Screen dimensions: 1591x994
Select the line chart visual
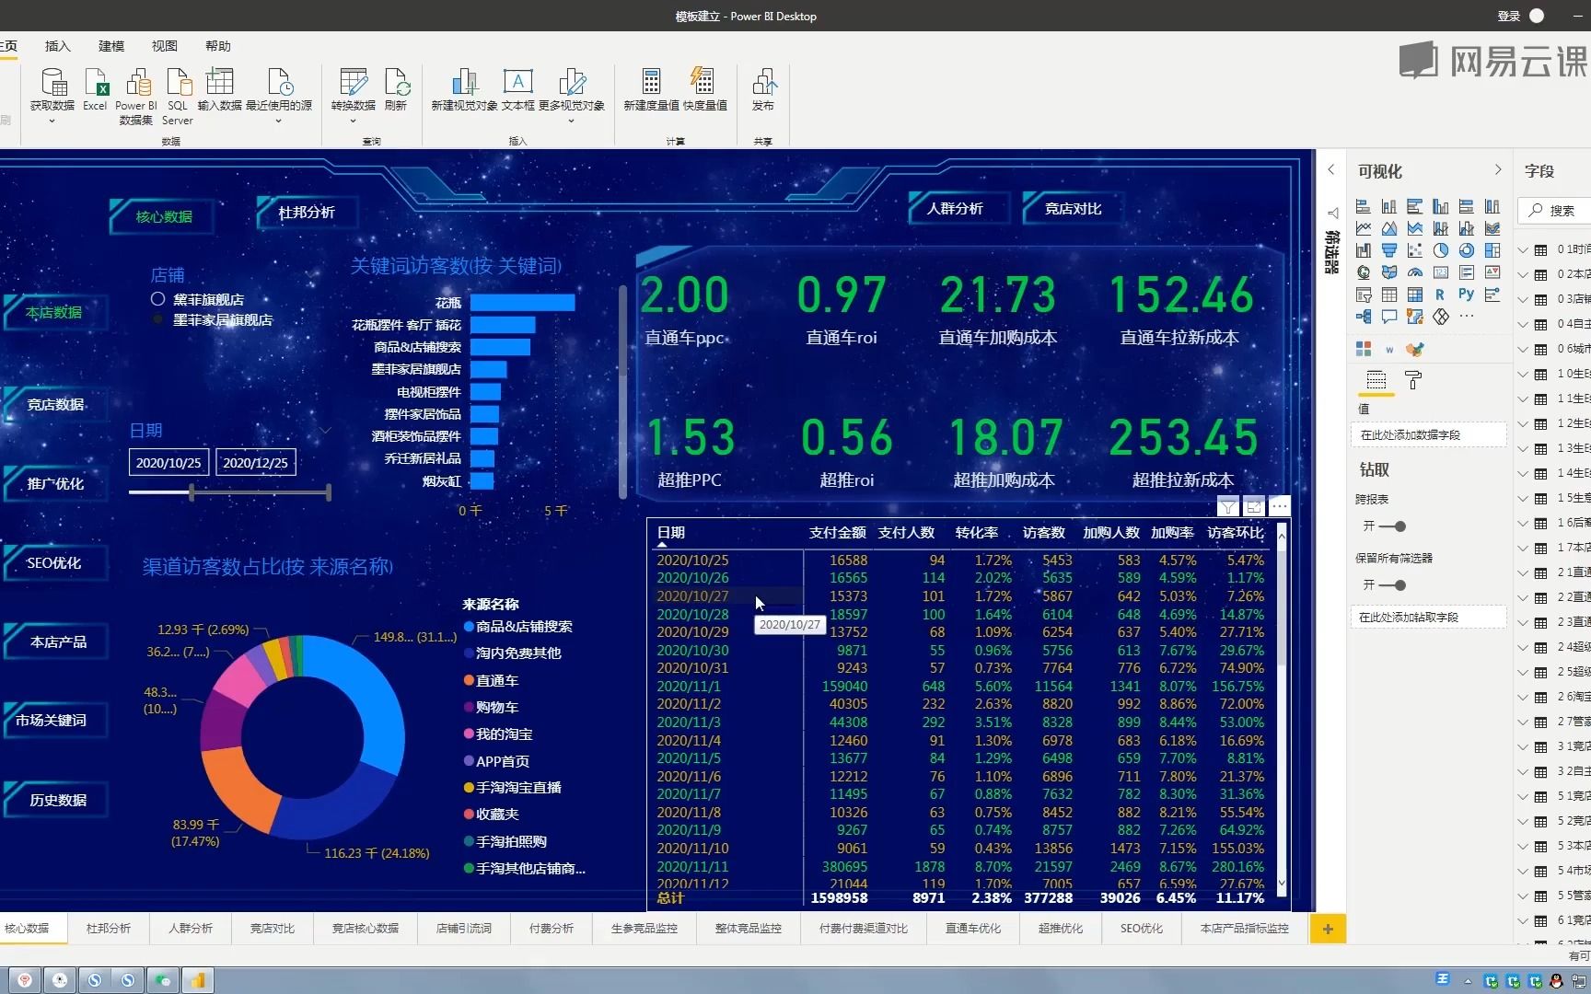coord(1364,228)
